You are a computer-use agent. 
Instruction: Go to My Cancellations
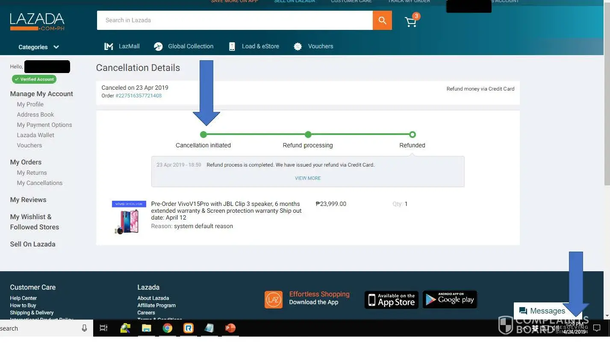(40, 183)
